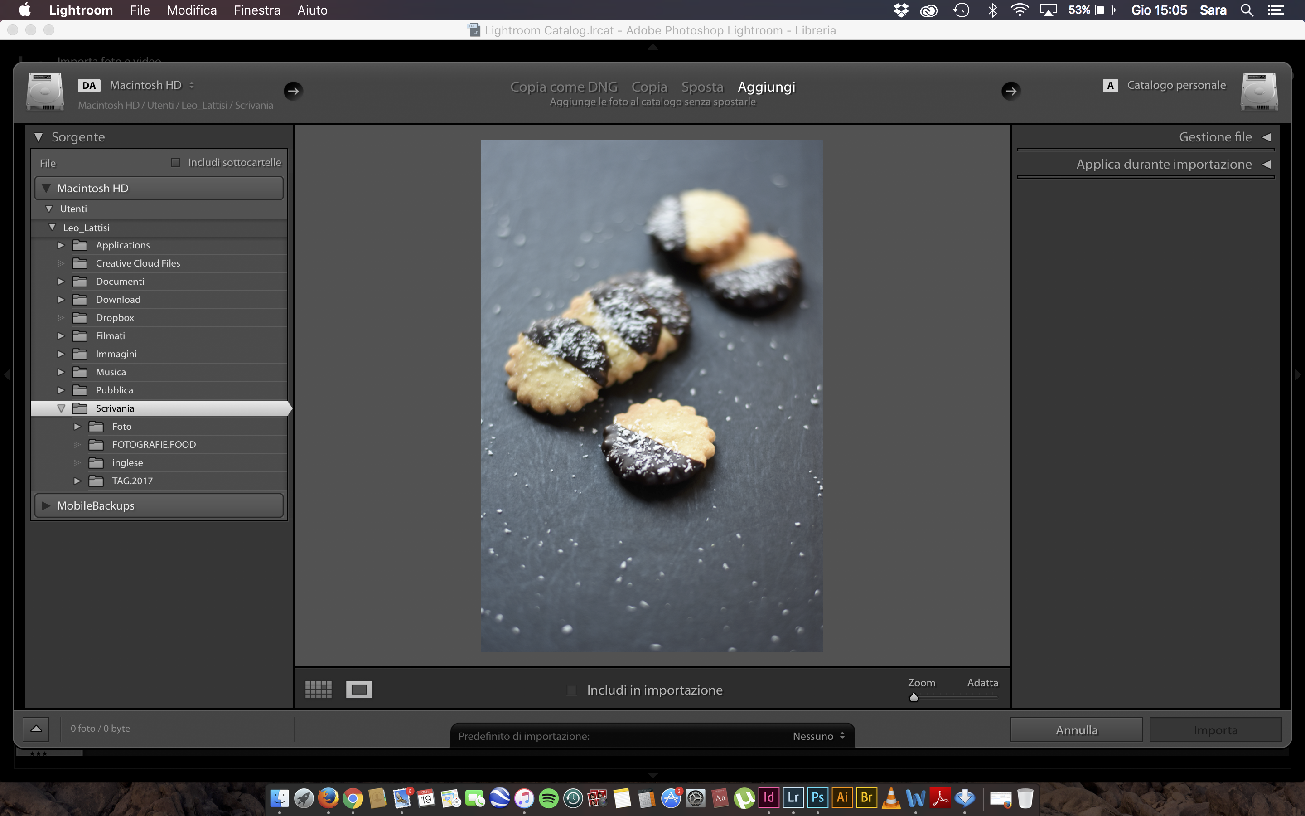Collapse the Utenti folder
The width and height of the screenshot is (1305, 816).
(x=49, y=209)
